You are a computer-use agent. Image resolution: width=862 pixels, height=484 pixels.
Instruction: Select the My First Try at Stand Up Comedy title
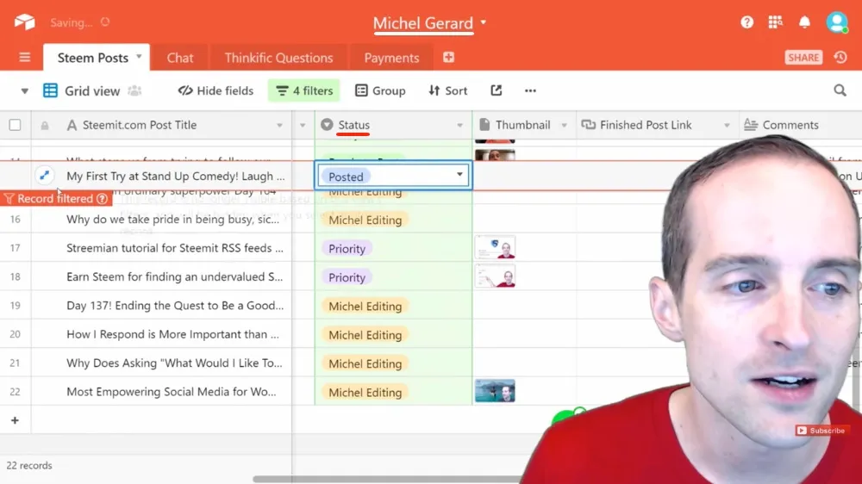pyautogui.click(x=175, y=176)
